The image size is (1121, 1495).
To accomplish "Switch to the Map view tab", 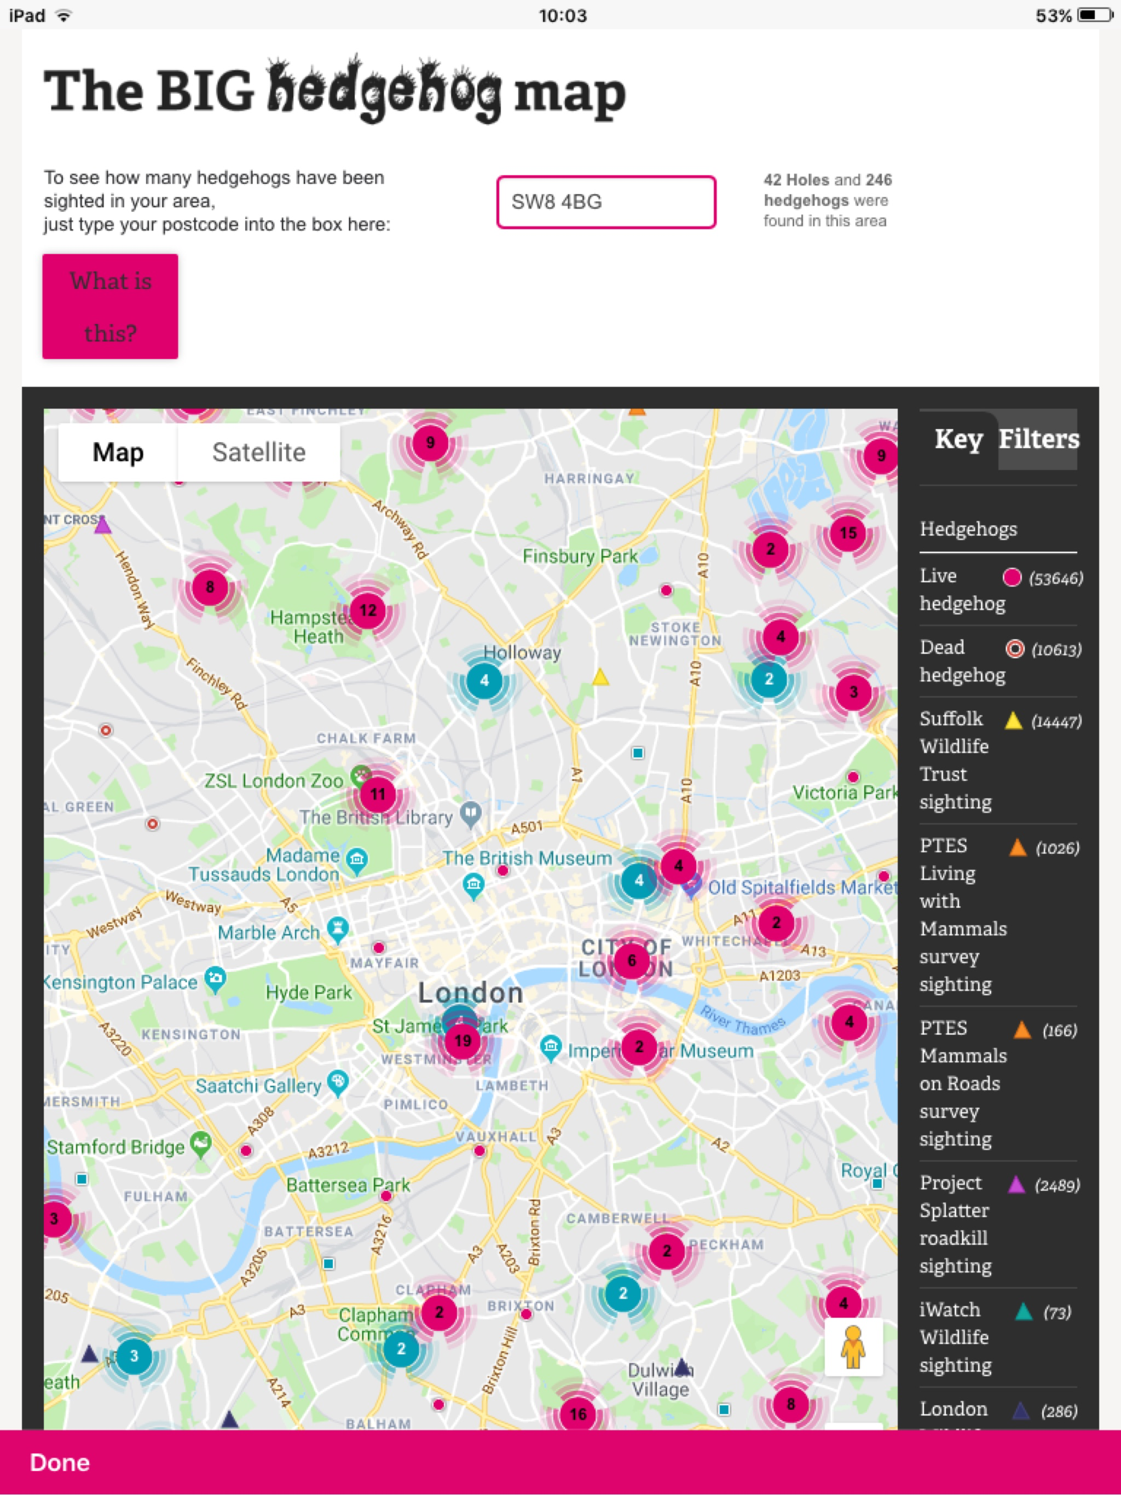I will point(118,452).
